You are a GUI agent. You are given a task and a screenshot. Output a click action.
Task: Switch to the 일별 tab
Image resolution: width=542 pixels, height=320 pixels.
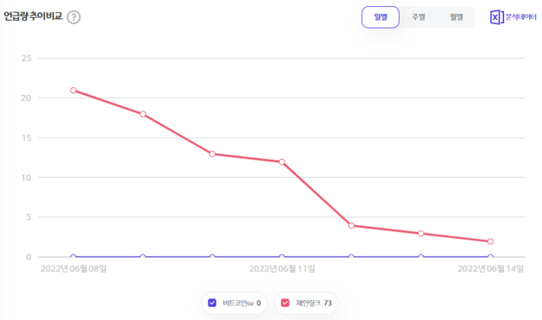click(380, 17)
